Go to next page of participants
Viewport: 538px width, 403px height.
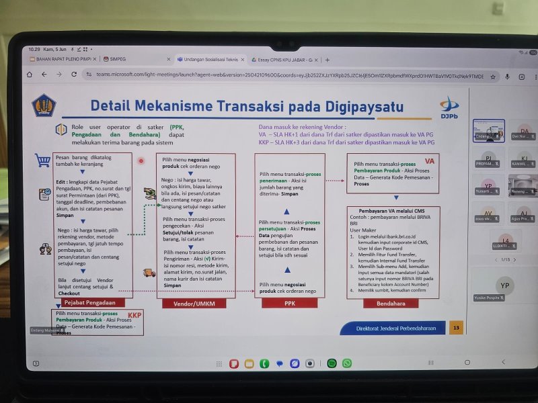(515, 260)
